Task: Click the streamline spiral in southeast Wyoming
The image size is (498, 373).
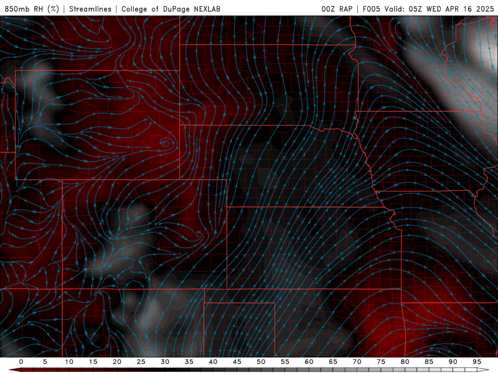Action: (x=166, y=143)
